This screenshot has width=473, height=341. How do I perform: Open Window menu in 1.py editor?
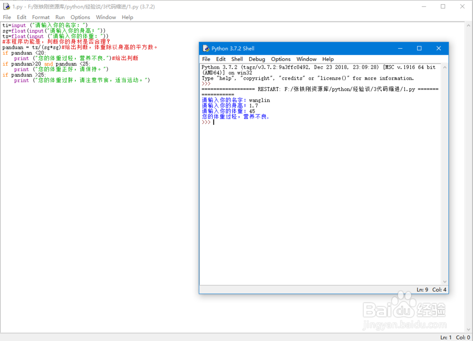tap(106, 17)
